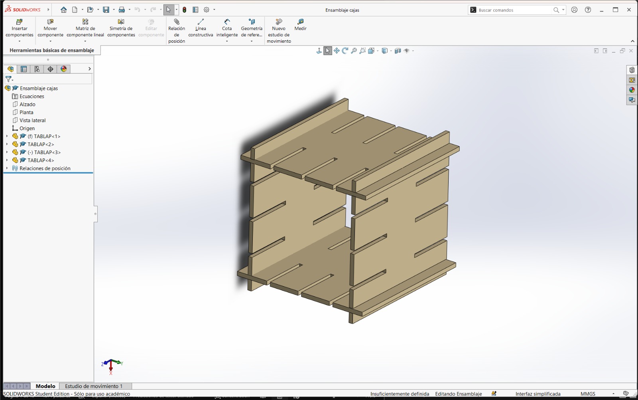The width and height of the screenshot is (638, 400).
Task: Activate Matriz de componente lineal
Action: [85, 29]
